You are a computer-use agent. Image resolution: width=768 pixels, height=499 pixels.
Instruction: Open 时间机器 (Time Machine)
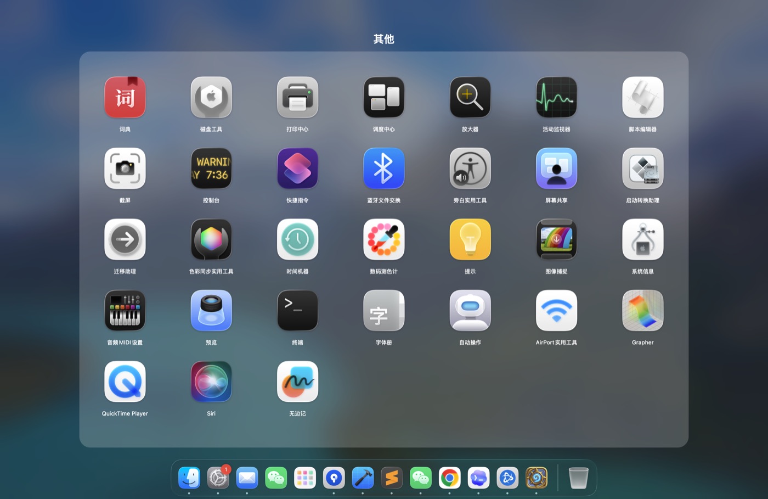(x=297, y=239)
